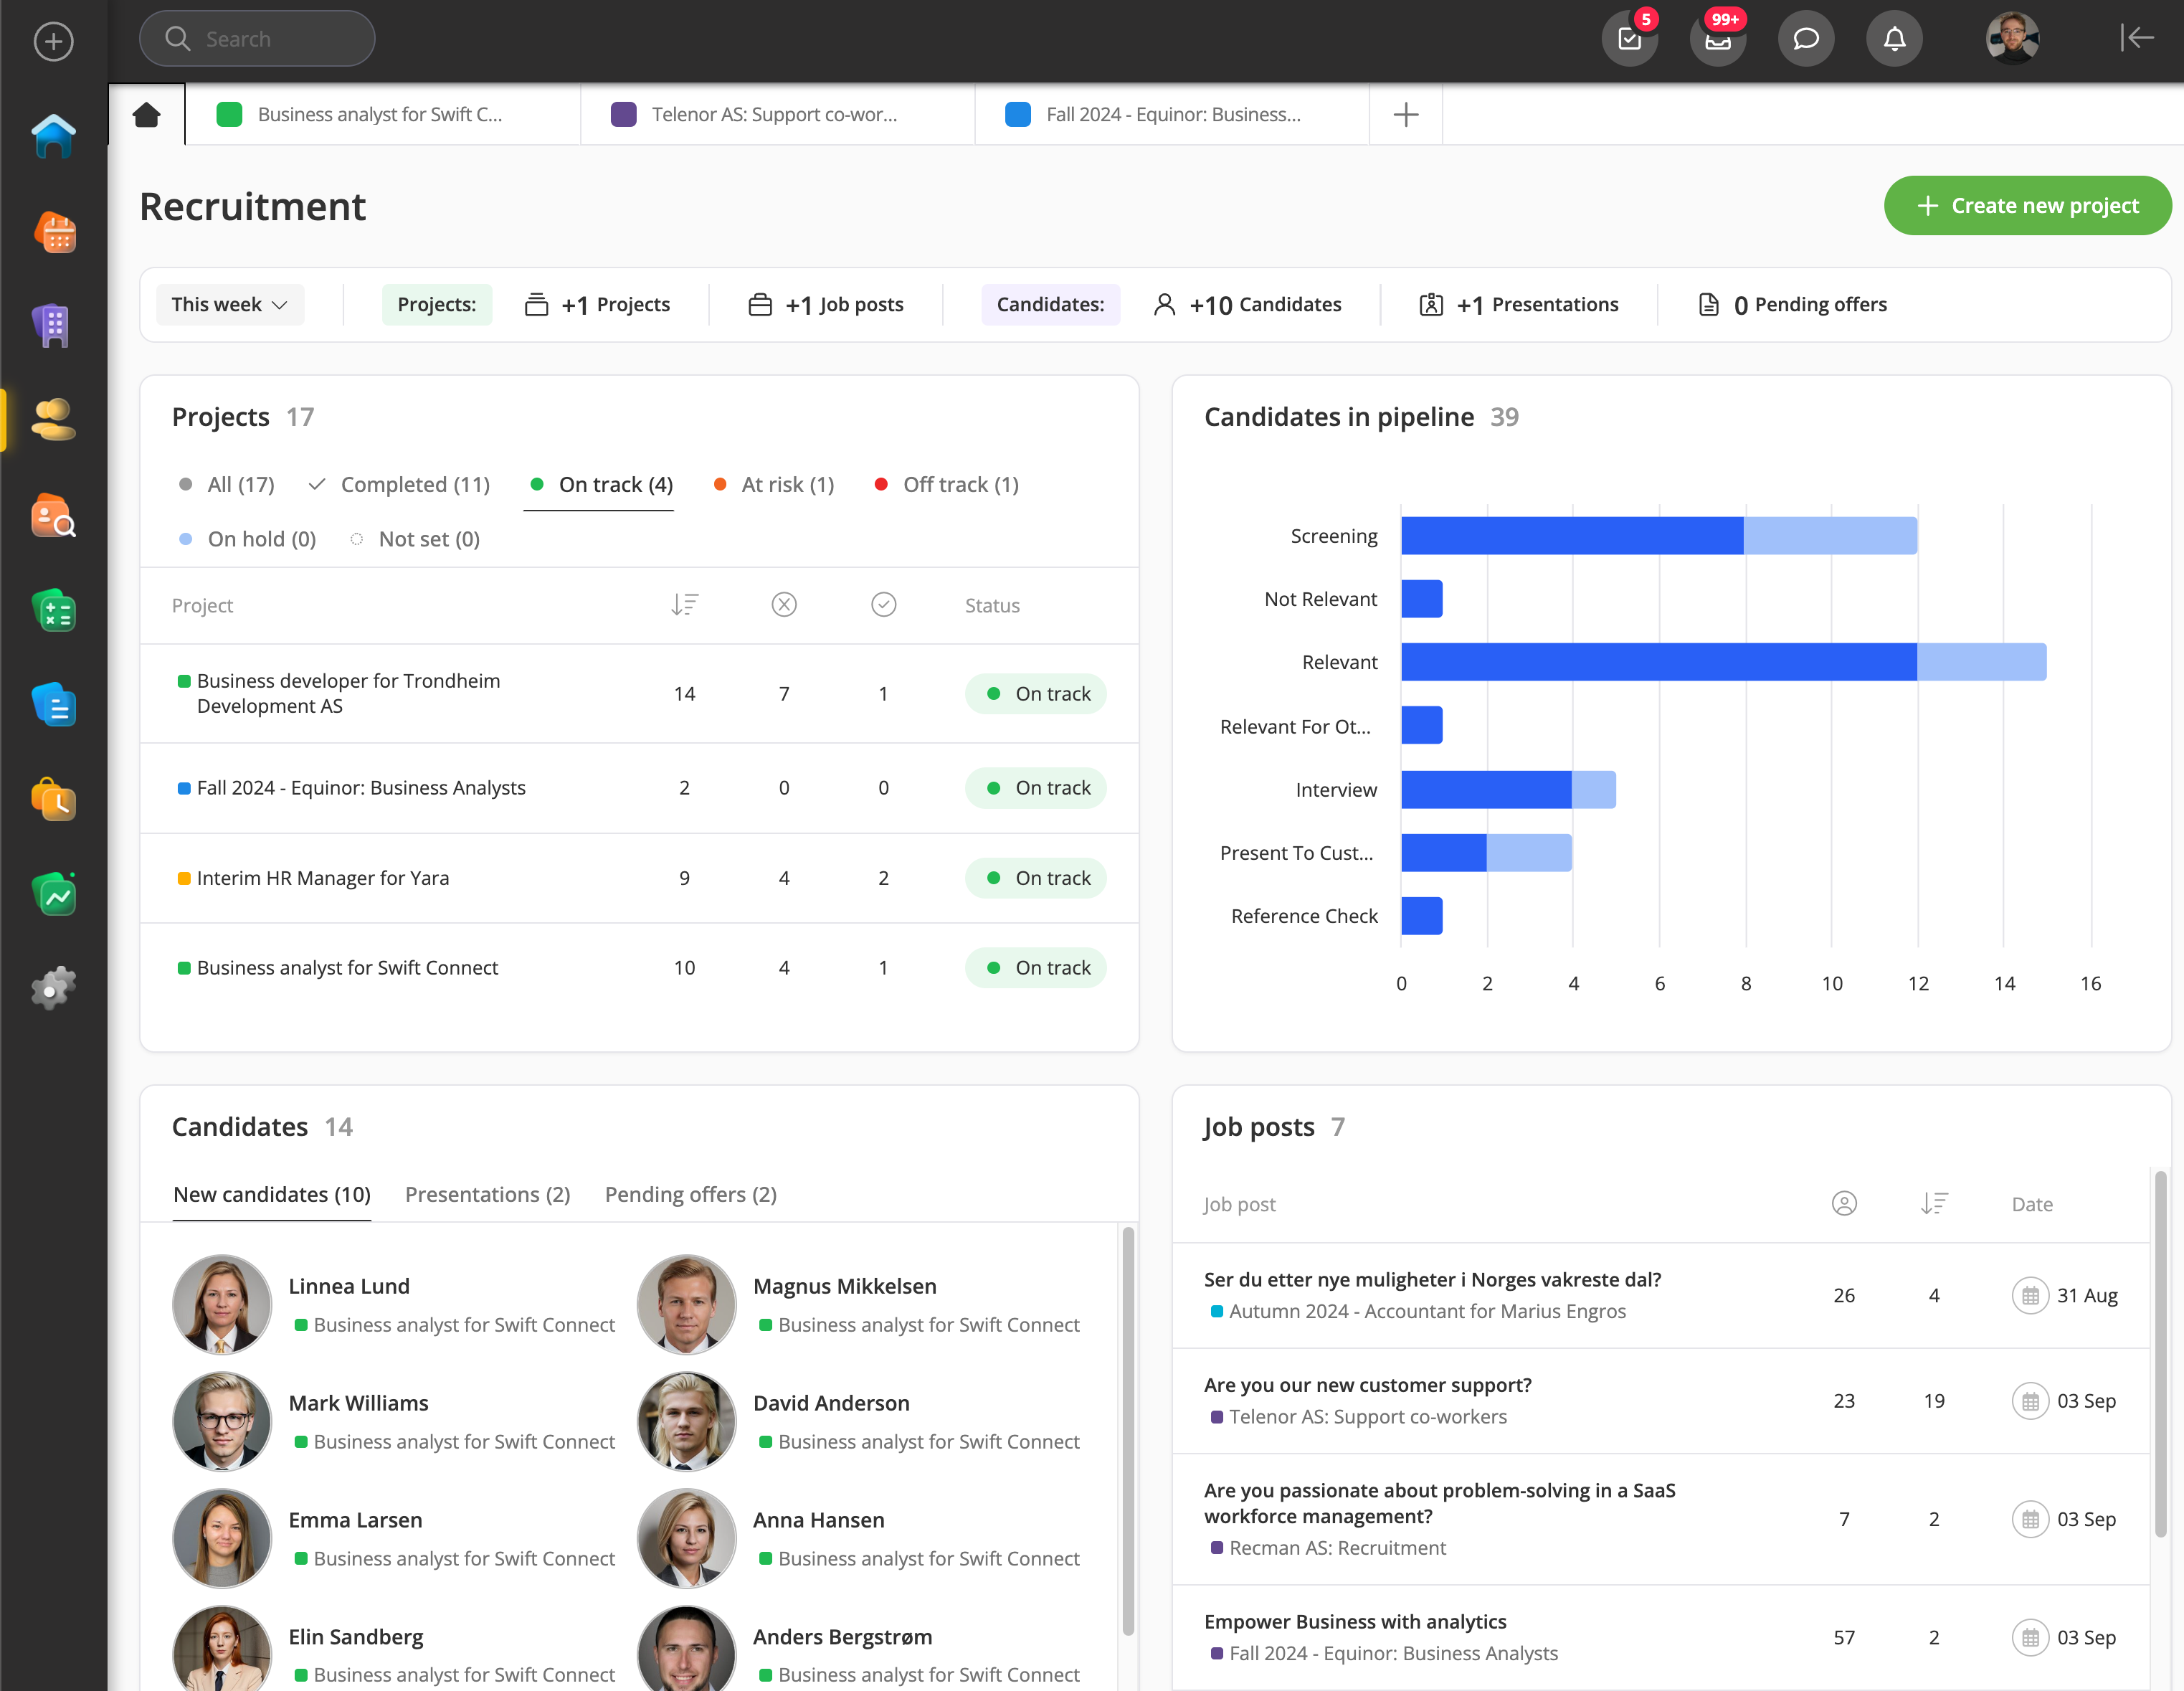Sort job posts by sort column icon
The width and height of the screenshot is (2184, 1691).
[x=1934, y=1204]
